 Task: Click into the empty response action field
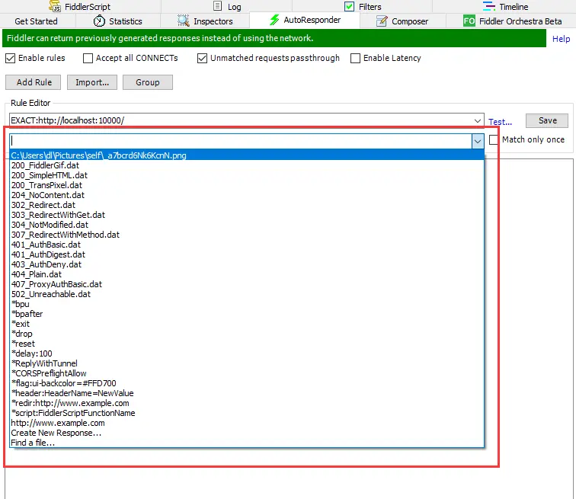(x=241, y=141)
